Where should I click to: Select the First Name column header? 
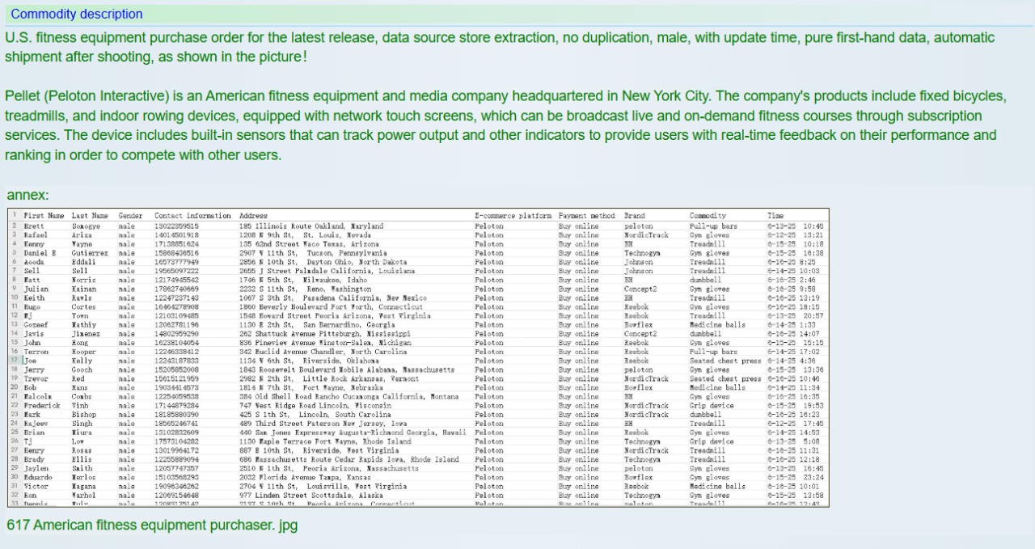44,216
